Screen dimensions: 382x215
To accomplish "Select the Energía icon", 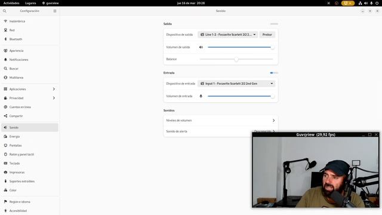I will click(5, 137).
